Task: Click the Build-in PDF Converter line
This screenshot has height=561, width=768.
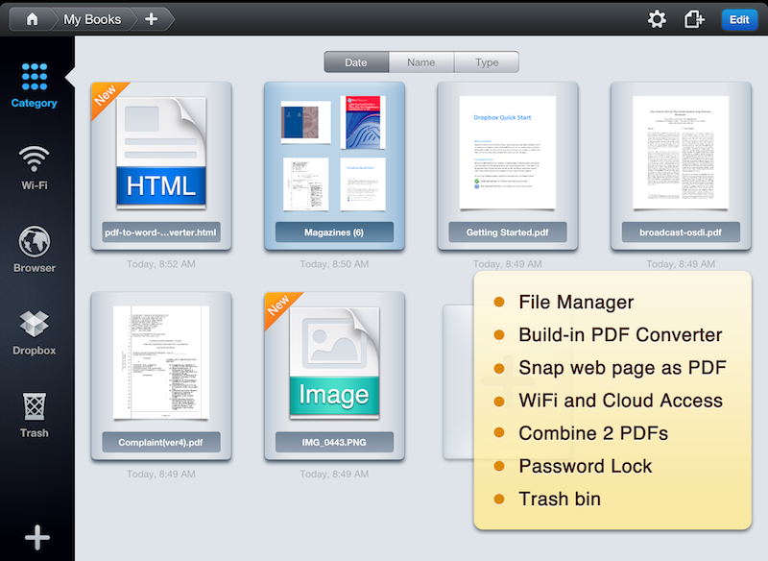Action: (x=620, y=334)
